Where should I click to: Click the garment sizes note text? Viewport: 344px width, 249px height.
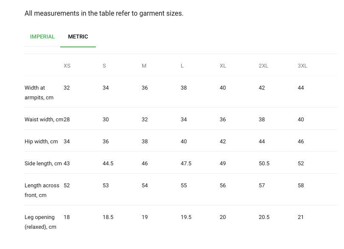[x=104, y=14]
